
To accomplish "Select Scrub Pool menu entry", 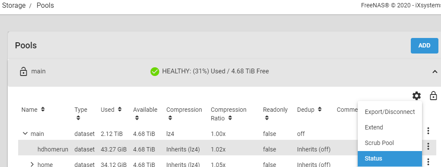I will [x=390, y=143].
